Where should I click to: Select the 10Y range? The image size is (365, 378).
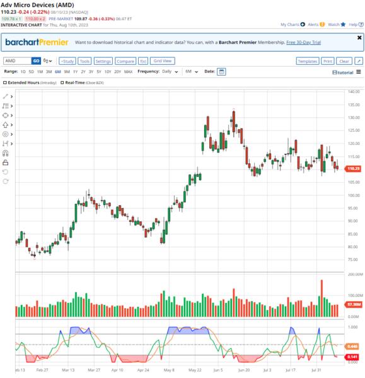point(108,72)
